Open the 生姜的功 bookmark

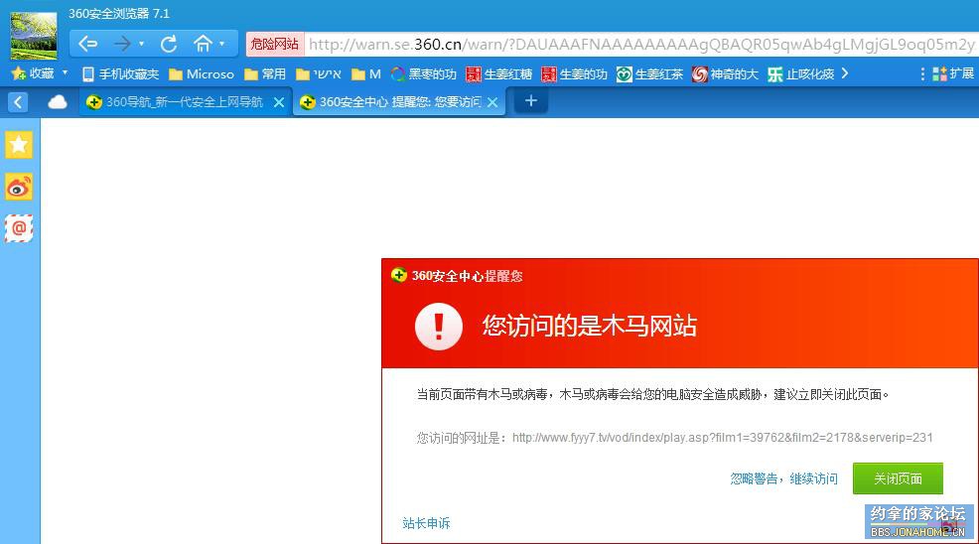(575, 74)
